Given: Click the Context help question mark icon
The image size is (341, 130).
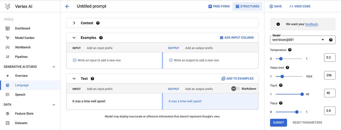Looking at the screenshot, I should [98, 23].
